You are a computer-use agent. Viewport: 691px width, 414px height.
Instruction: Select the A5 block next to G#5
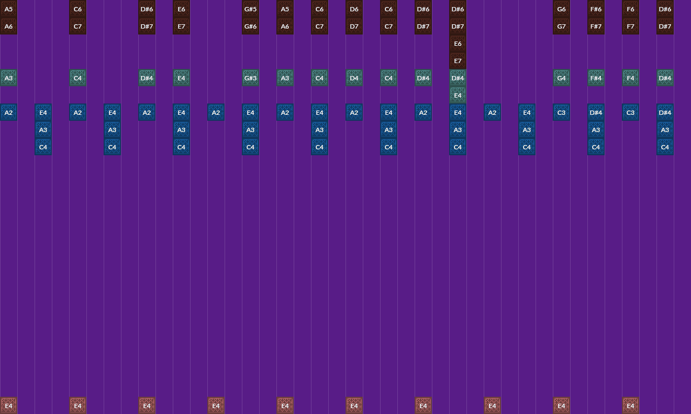coord(285,9)
